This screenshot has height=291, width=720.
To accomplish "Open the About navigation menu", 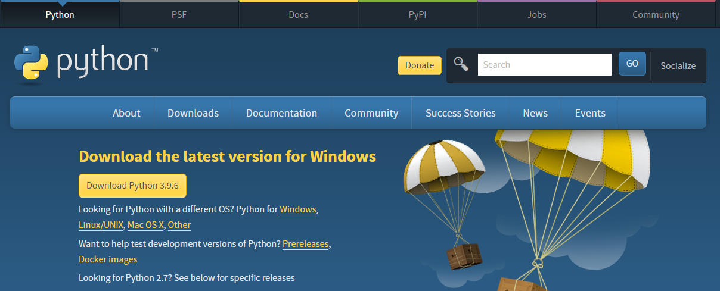I will coord(126,113).
